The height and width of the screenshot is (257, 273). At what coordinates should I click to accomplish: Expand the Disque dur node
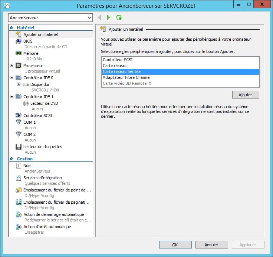click(19, 84)
